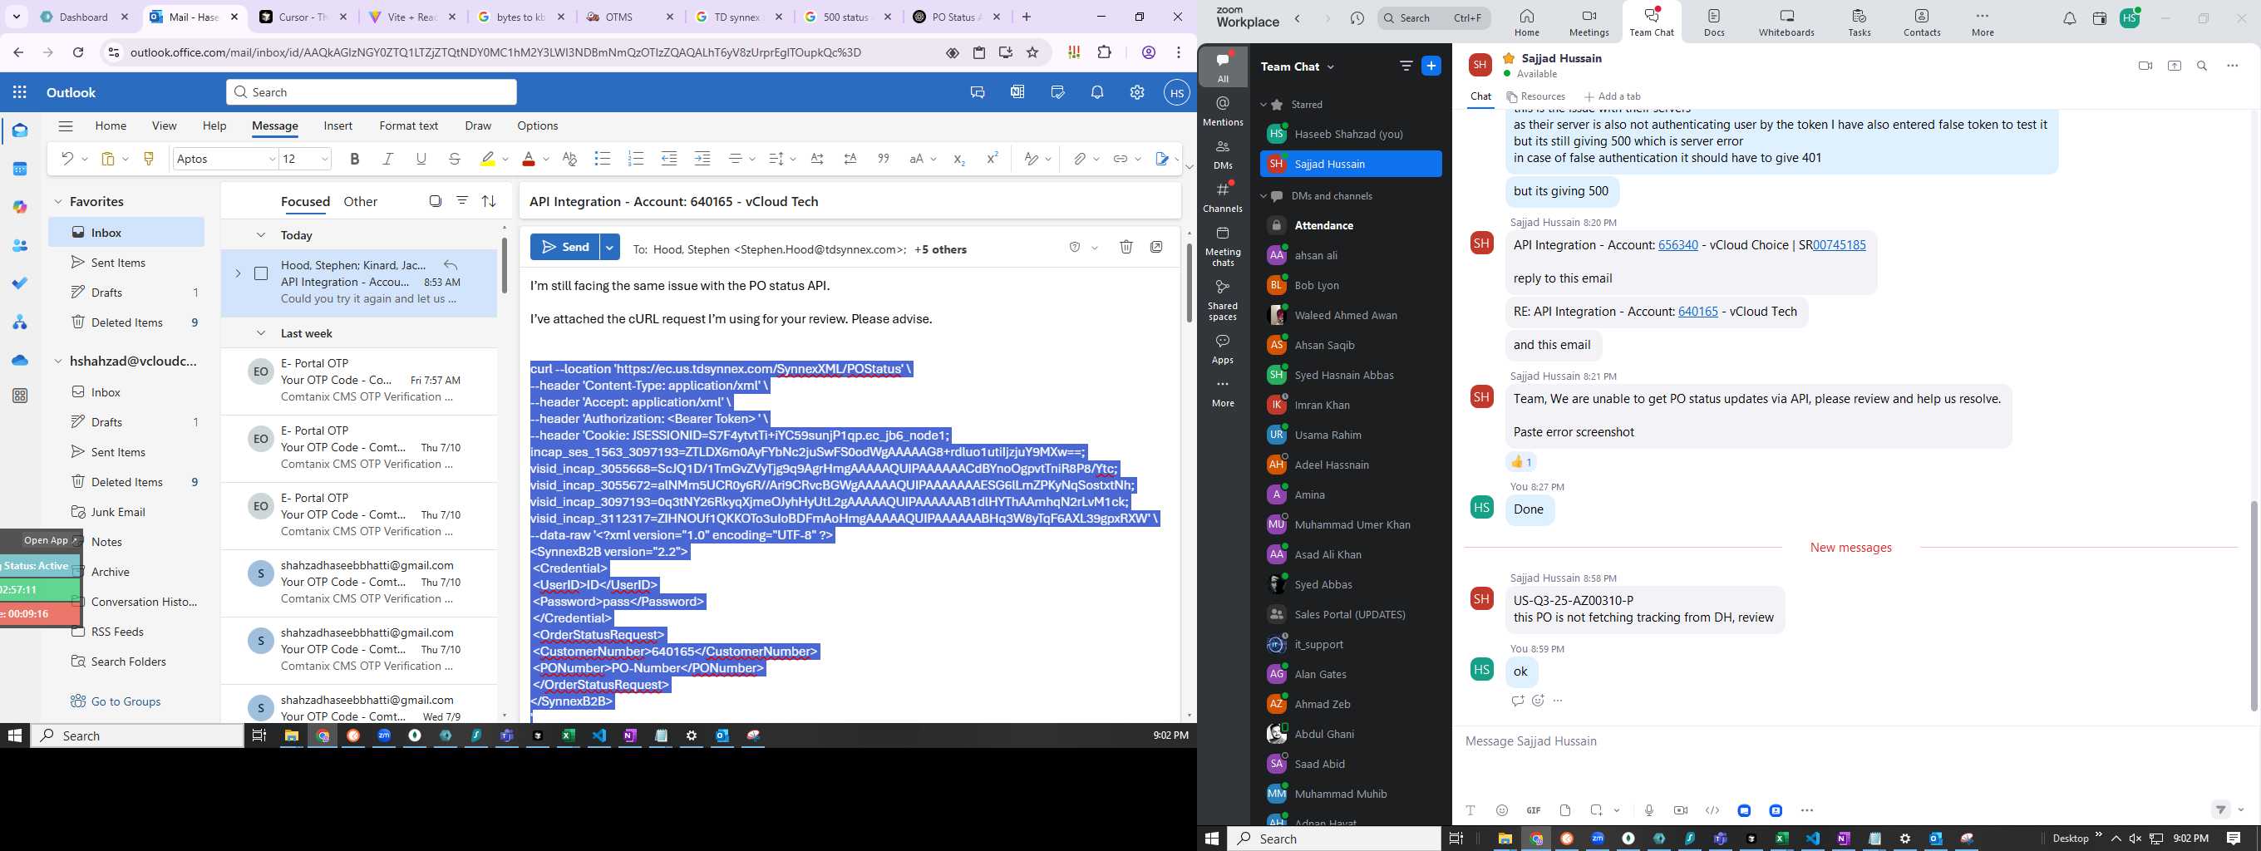
Task: Apply superscript formatting
Action: [992, 159]
